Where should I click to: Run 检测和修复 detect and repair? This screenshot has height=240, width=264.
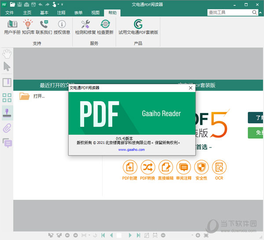[85, 27]
